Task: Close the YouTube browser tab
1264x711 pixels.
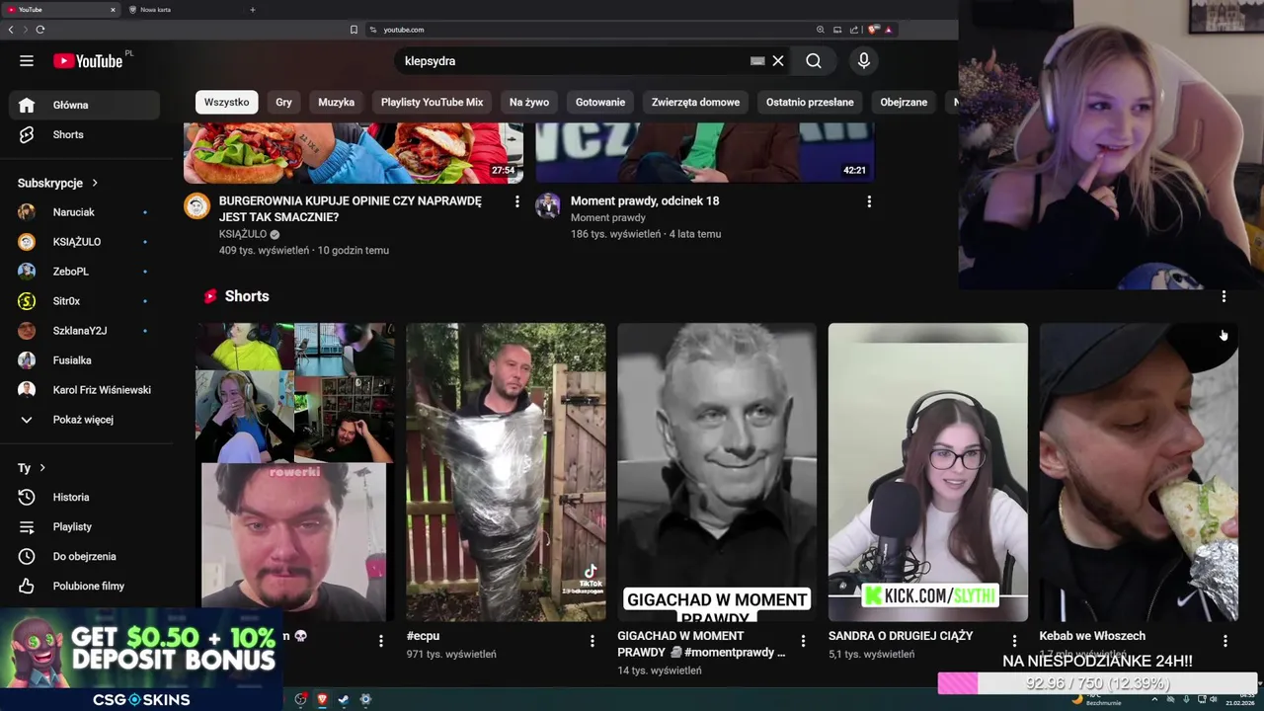Action: [x=113, y=10]
